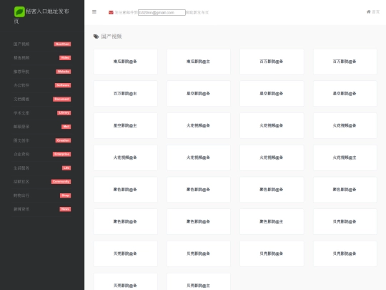Select the 图文创作 Creation sidebar item
Screen dimensions: 386x290
pos(42,140)
